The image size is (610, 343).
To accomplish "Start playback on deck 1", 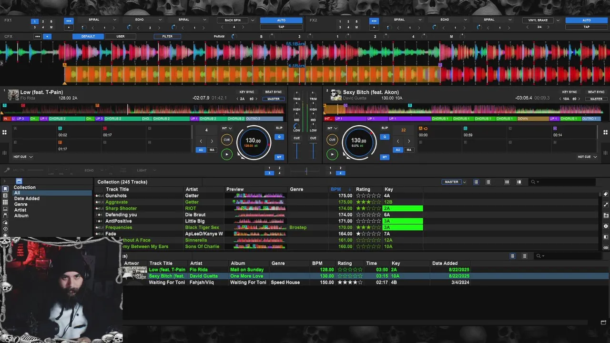I will click(x=227, y=154).
